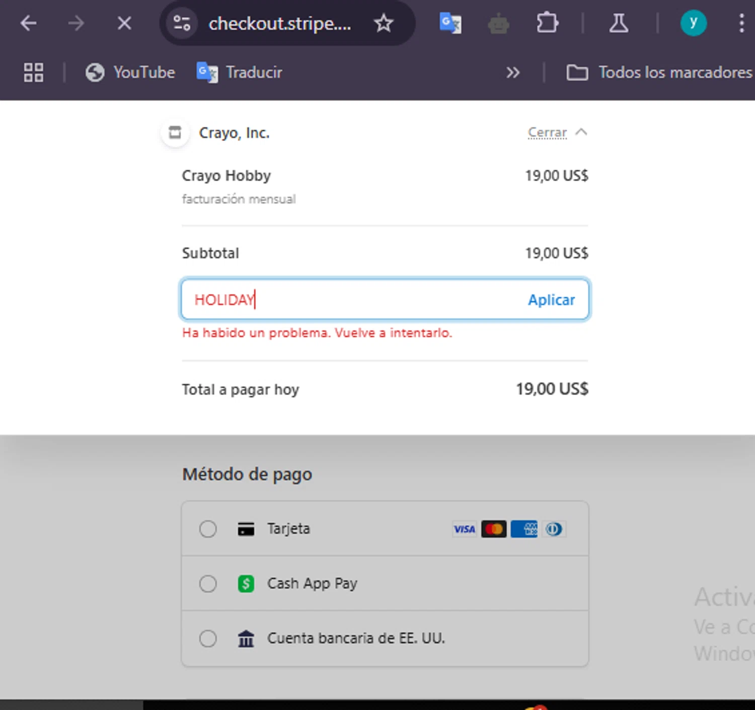Click the Tarjeta label text
This screenshot has height=710, width=755.
point(288,529)
